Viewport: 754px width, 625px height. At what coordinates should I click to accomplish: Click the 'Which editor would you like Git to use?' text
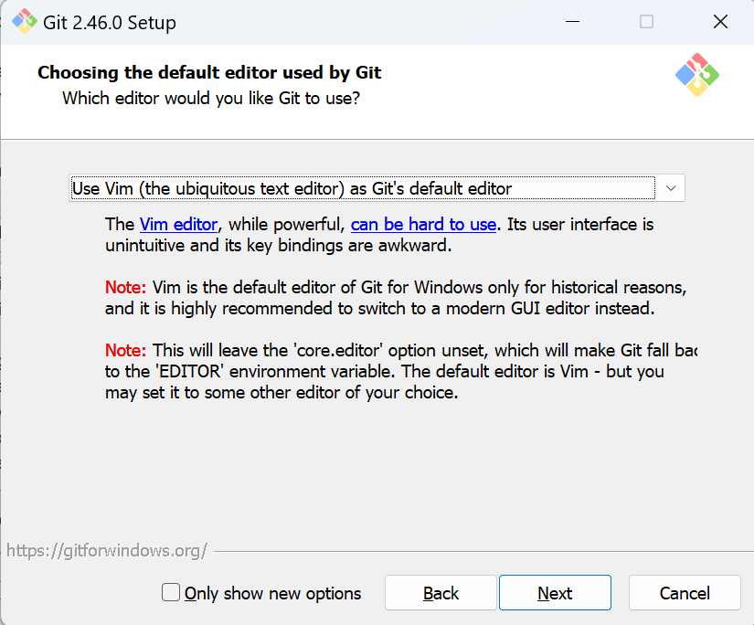coord(211,99)
